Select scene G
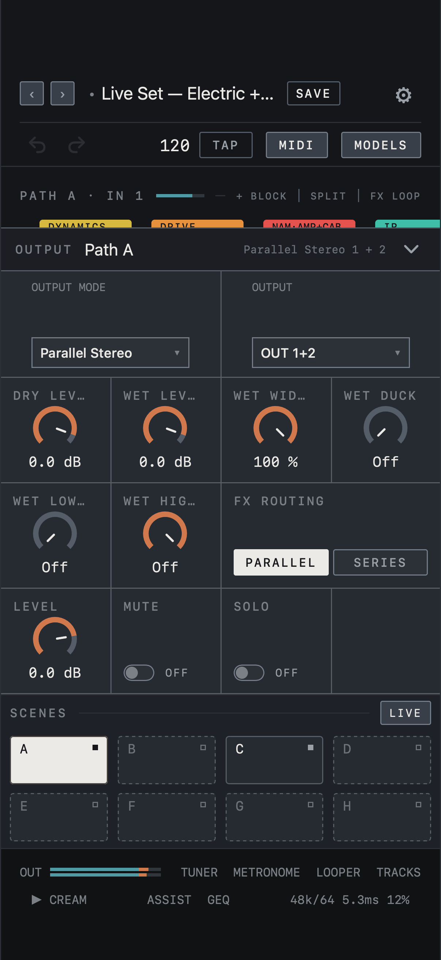 tap(274, 817)
